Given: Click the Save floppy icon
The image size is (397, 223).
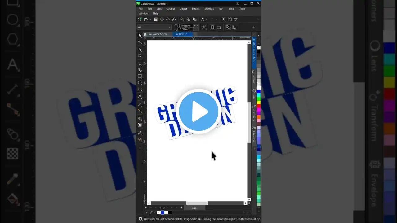Looking at the screenshot, I should [156, 19].
